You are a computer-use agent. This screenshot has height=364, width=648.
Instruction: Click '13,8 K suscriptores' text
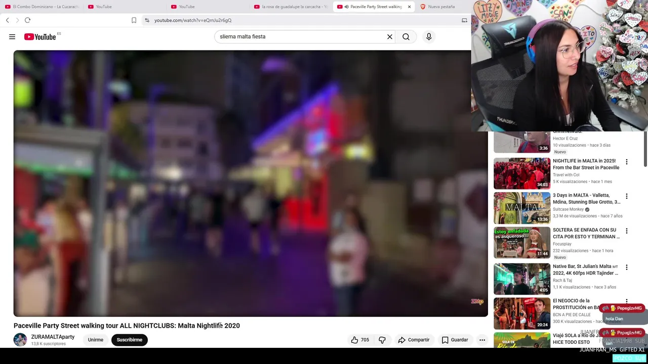click(49, 344)
